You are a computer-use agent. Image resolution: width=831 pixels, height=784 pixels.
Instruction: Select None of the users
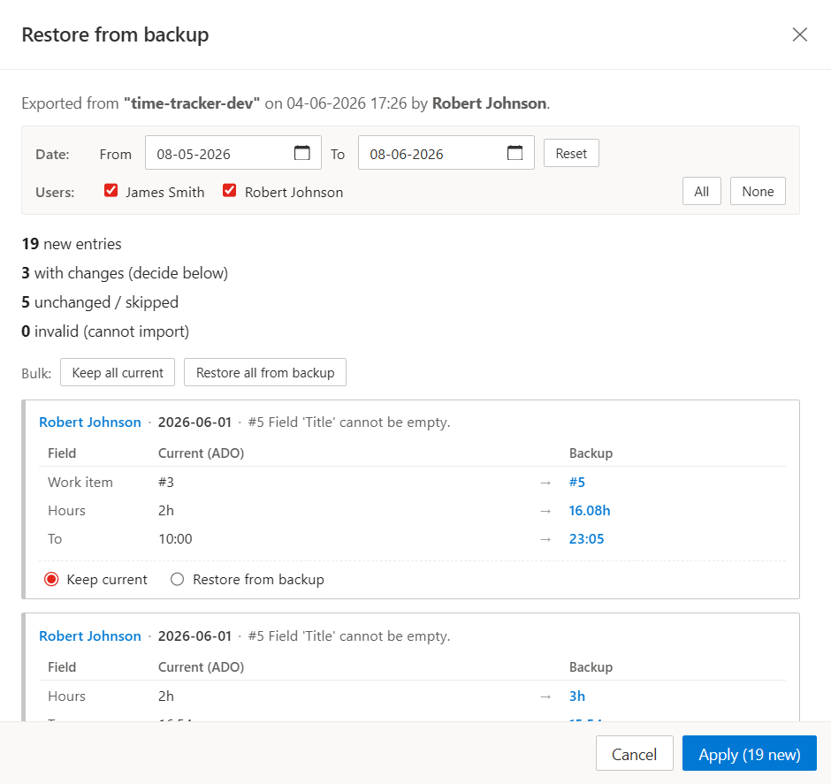(x=758, y=191)
